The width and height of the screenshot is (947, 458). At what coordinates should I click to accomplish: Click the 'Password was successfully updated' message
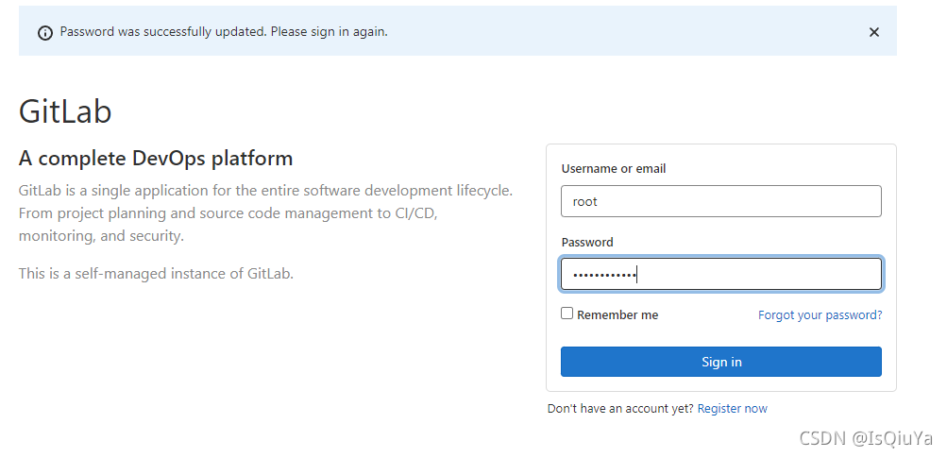coord(224,31)
